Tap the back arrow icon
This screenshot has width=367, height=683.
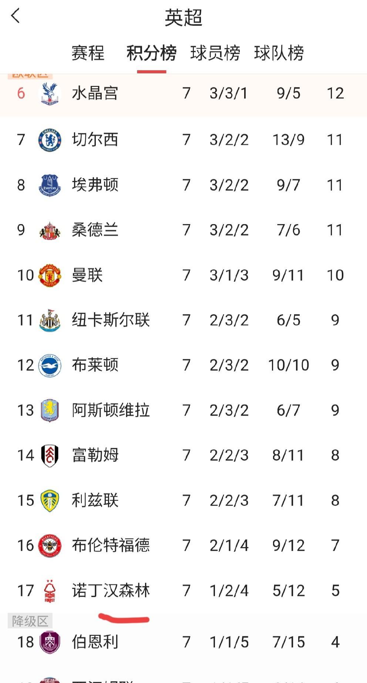click(15, 16)
